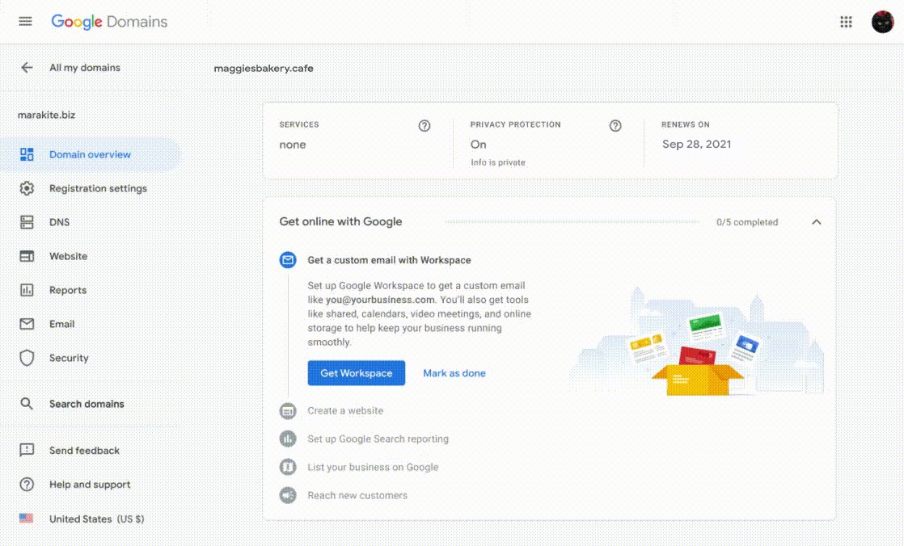
Task: Click the blue Workspace email step icon
Action: [x=288, y=260]
